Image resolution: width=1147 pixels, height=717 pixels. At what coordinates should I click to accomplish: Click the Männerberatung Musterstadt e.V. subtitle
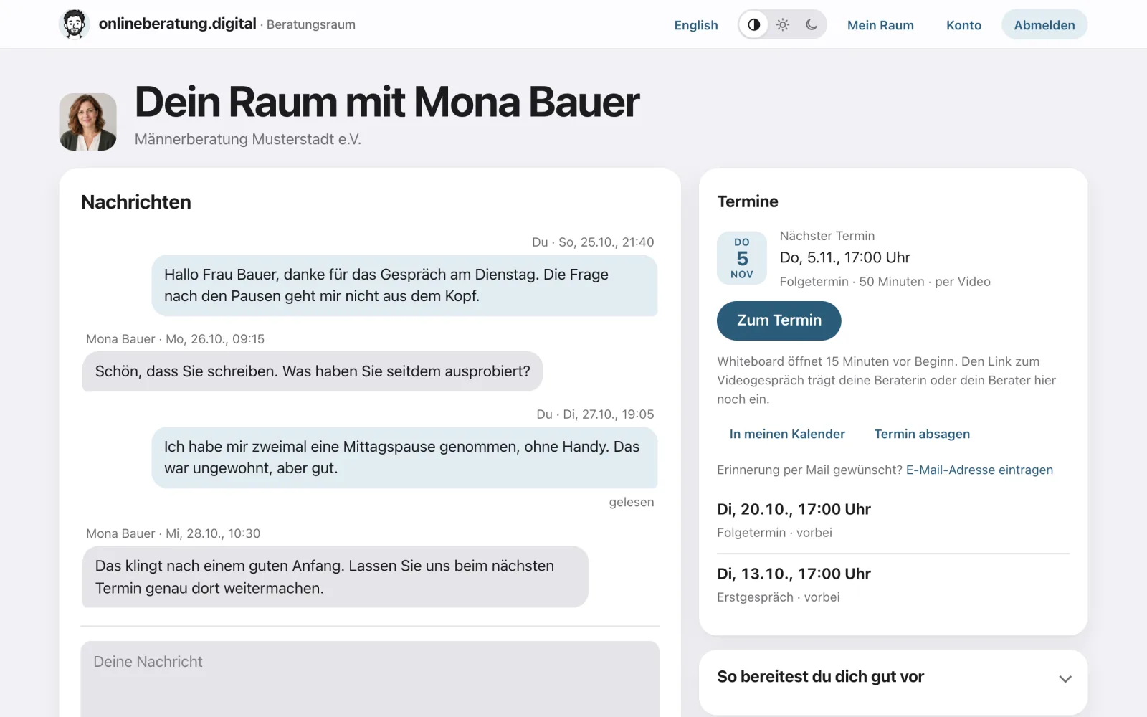(x=248, y=139)
